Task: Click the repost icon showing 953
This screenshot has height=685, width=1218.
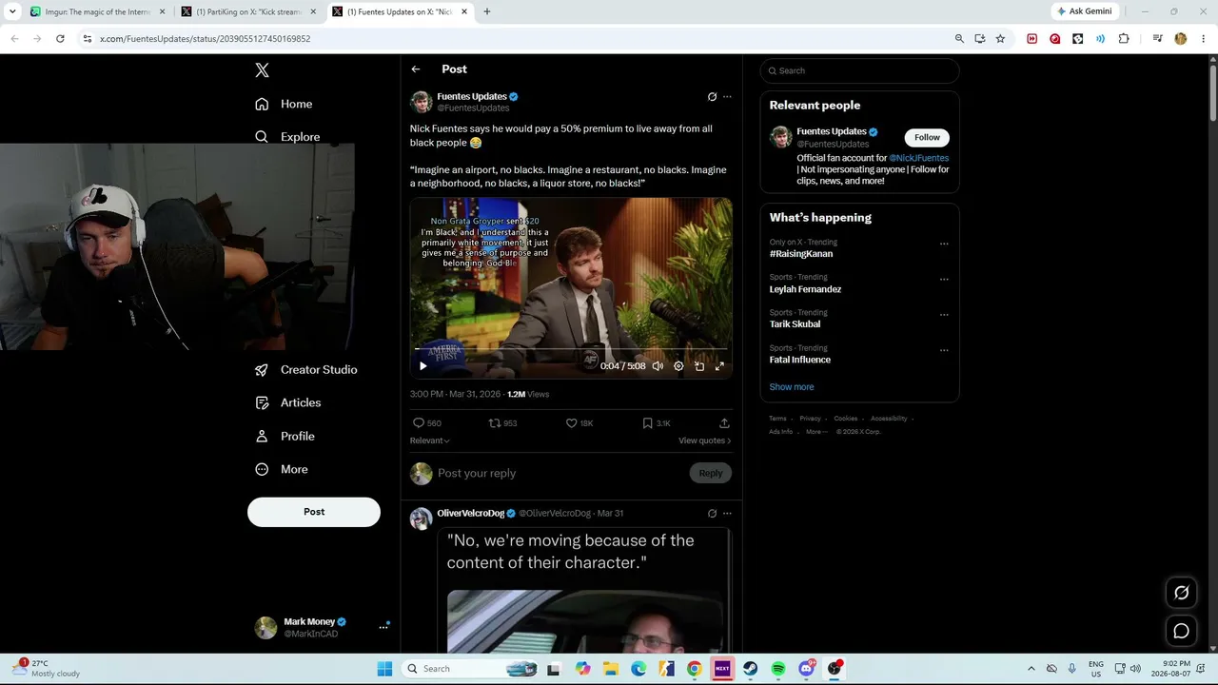Action: point(495,423)
